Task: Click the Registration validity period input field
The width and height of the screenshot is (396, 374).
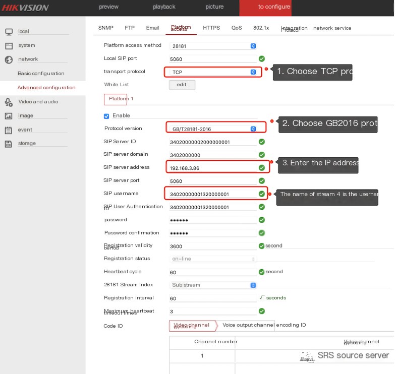Action: pos(213,246)
